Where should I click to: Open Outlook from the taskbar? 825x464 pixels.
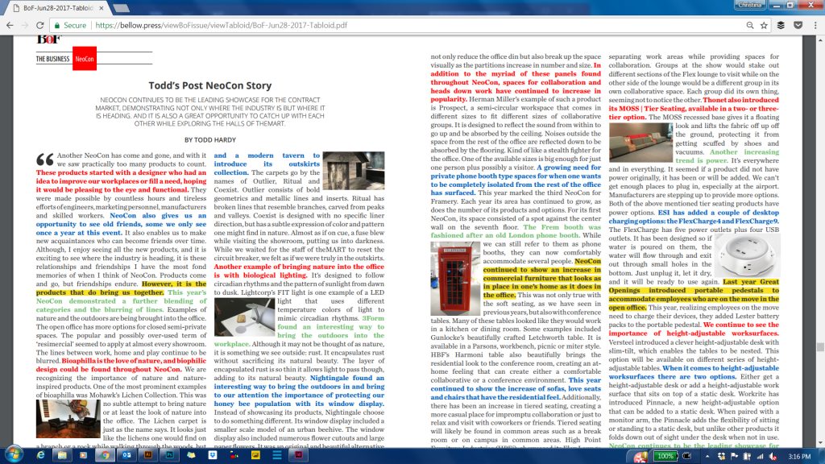[126, 456]
